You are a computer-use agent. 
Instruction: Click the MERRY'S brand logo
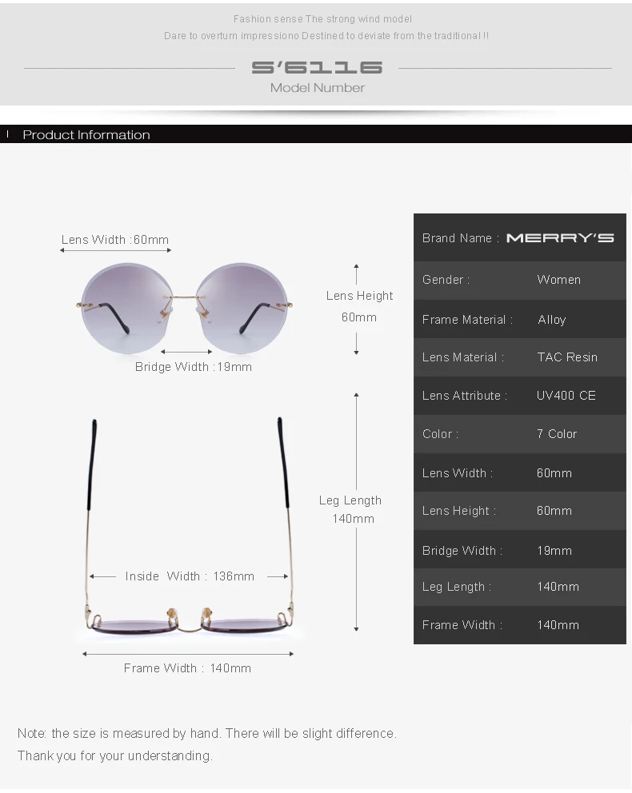(x=560, y=237)
